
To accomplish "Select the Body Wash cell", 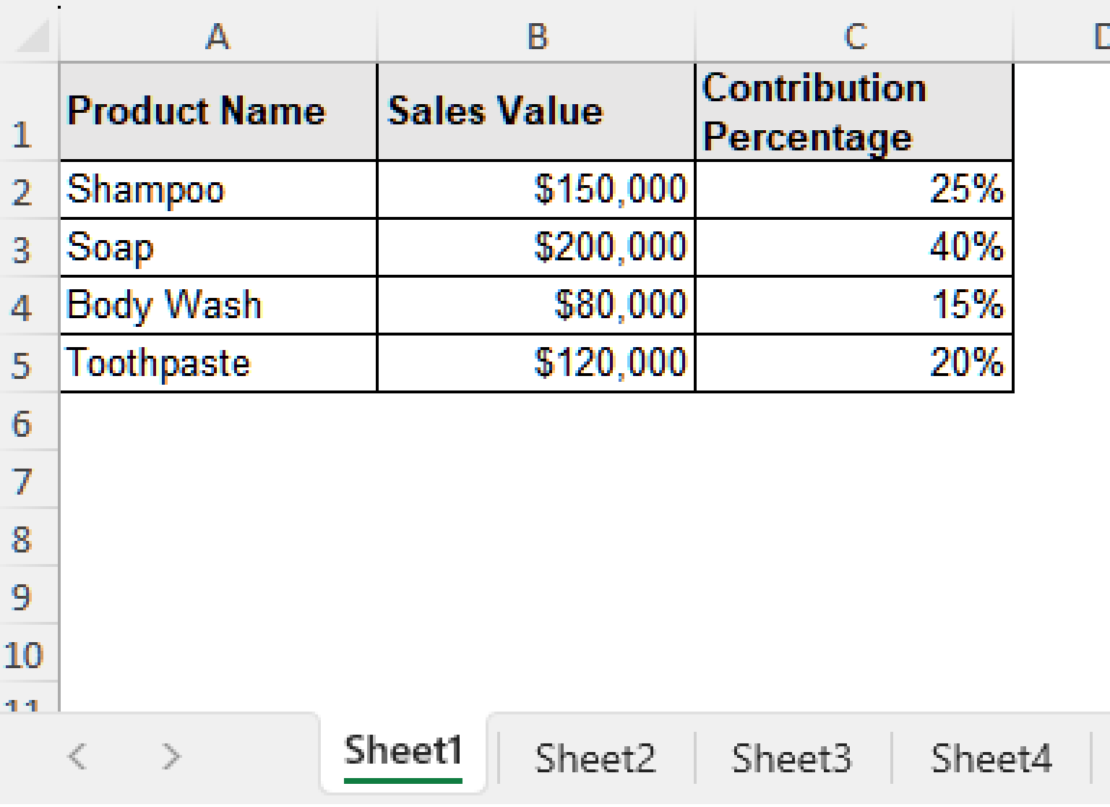I will (x=218, y=305).
